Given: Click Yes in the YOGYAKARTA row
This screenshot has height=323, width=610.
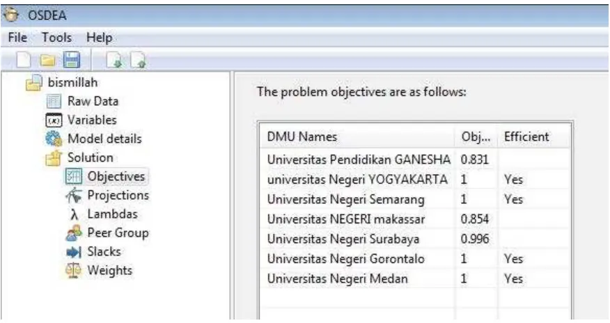Looking at the screenshot, I should tap(513, 180).
